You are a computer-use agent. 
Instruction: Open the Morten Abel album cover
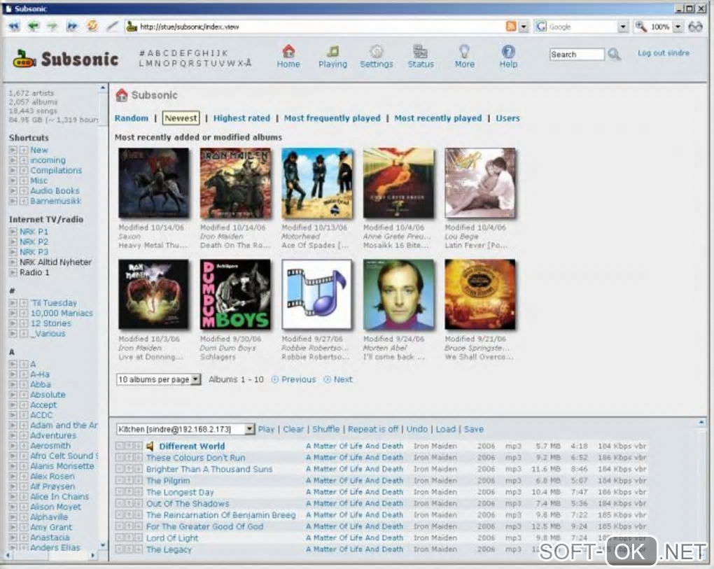(x=398, y=294)
